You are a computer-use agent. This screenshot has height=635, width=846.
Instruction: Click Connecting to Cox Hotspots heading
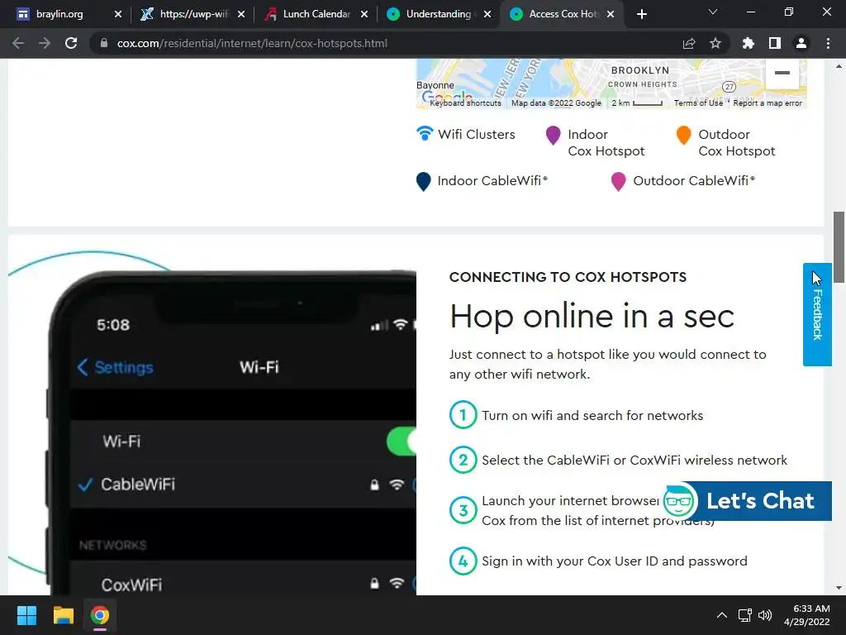(568, 277)
